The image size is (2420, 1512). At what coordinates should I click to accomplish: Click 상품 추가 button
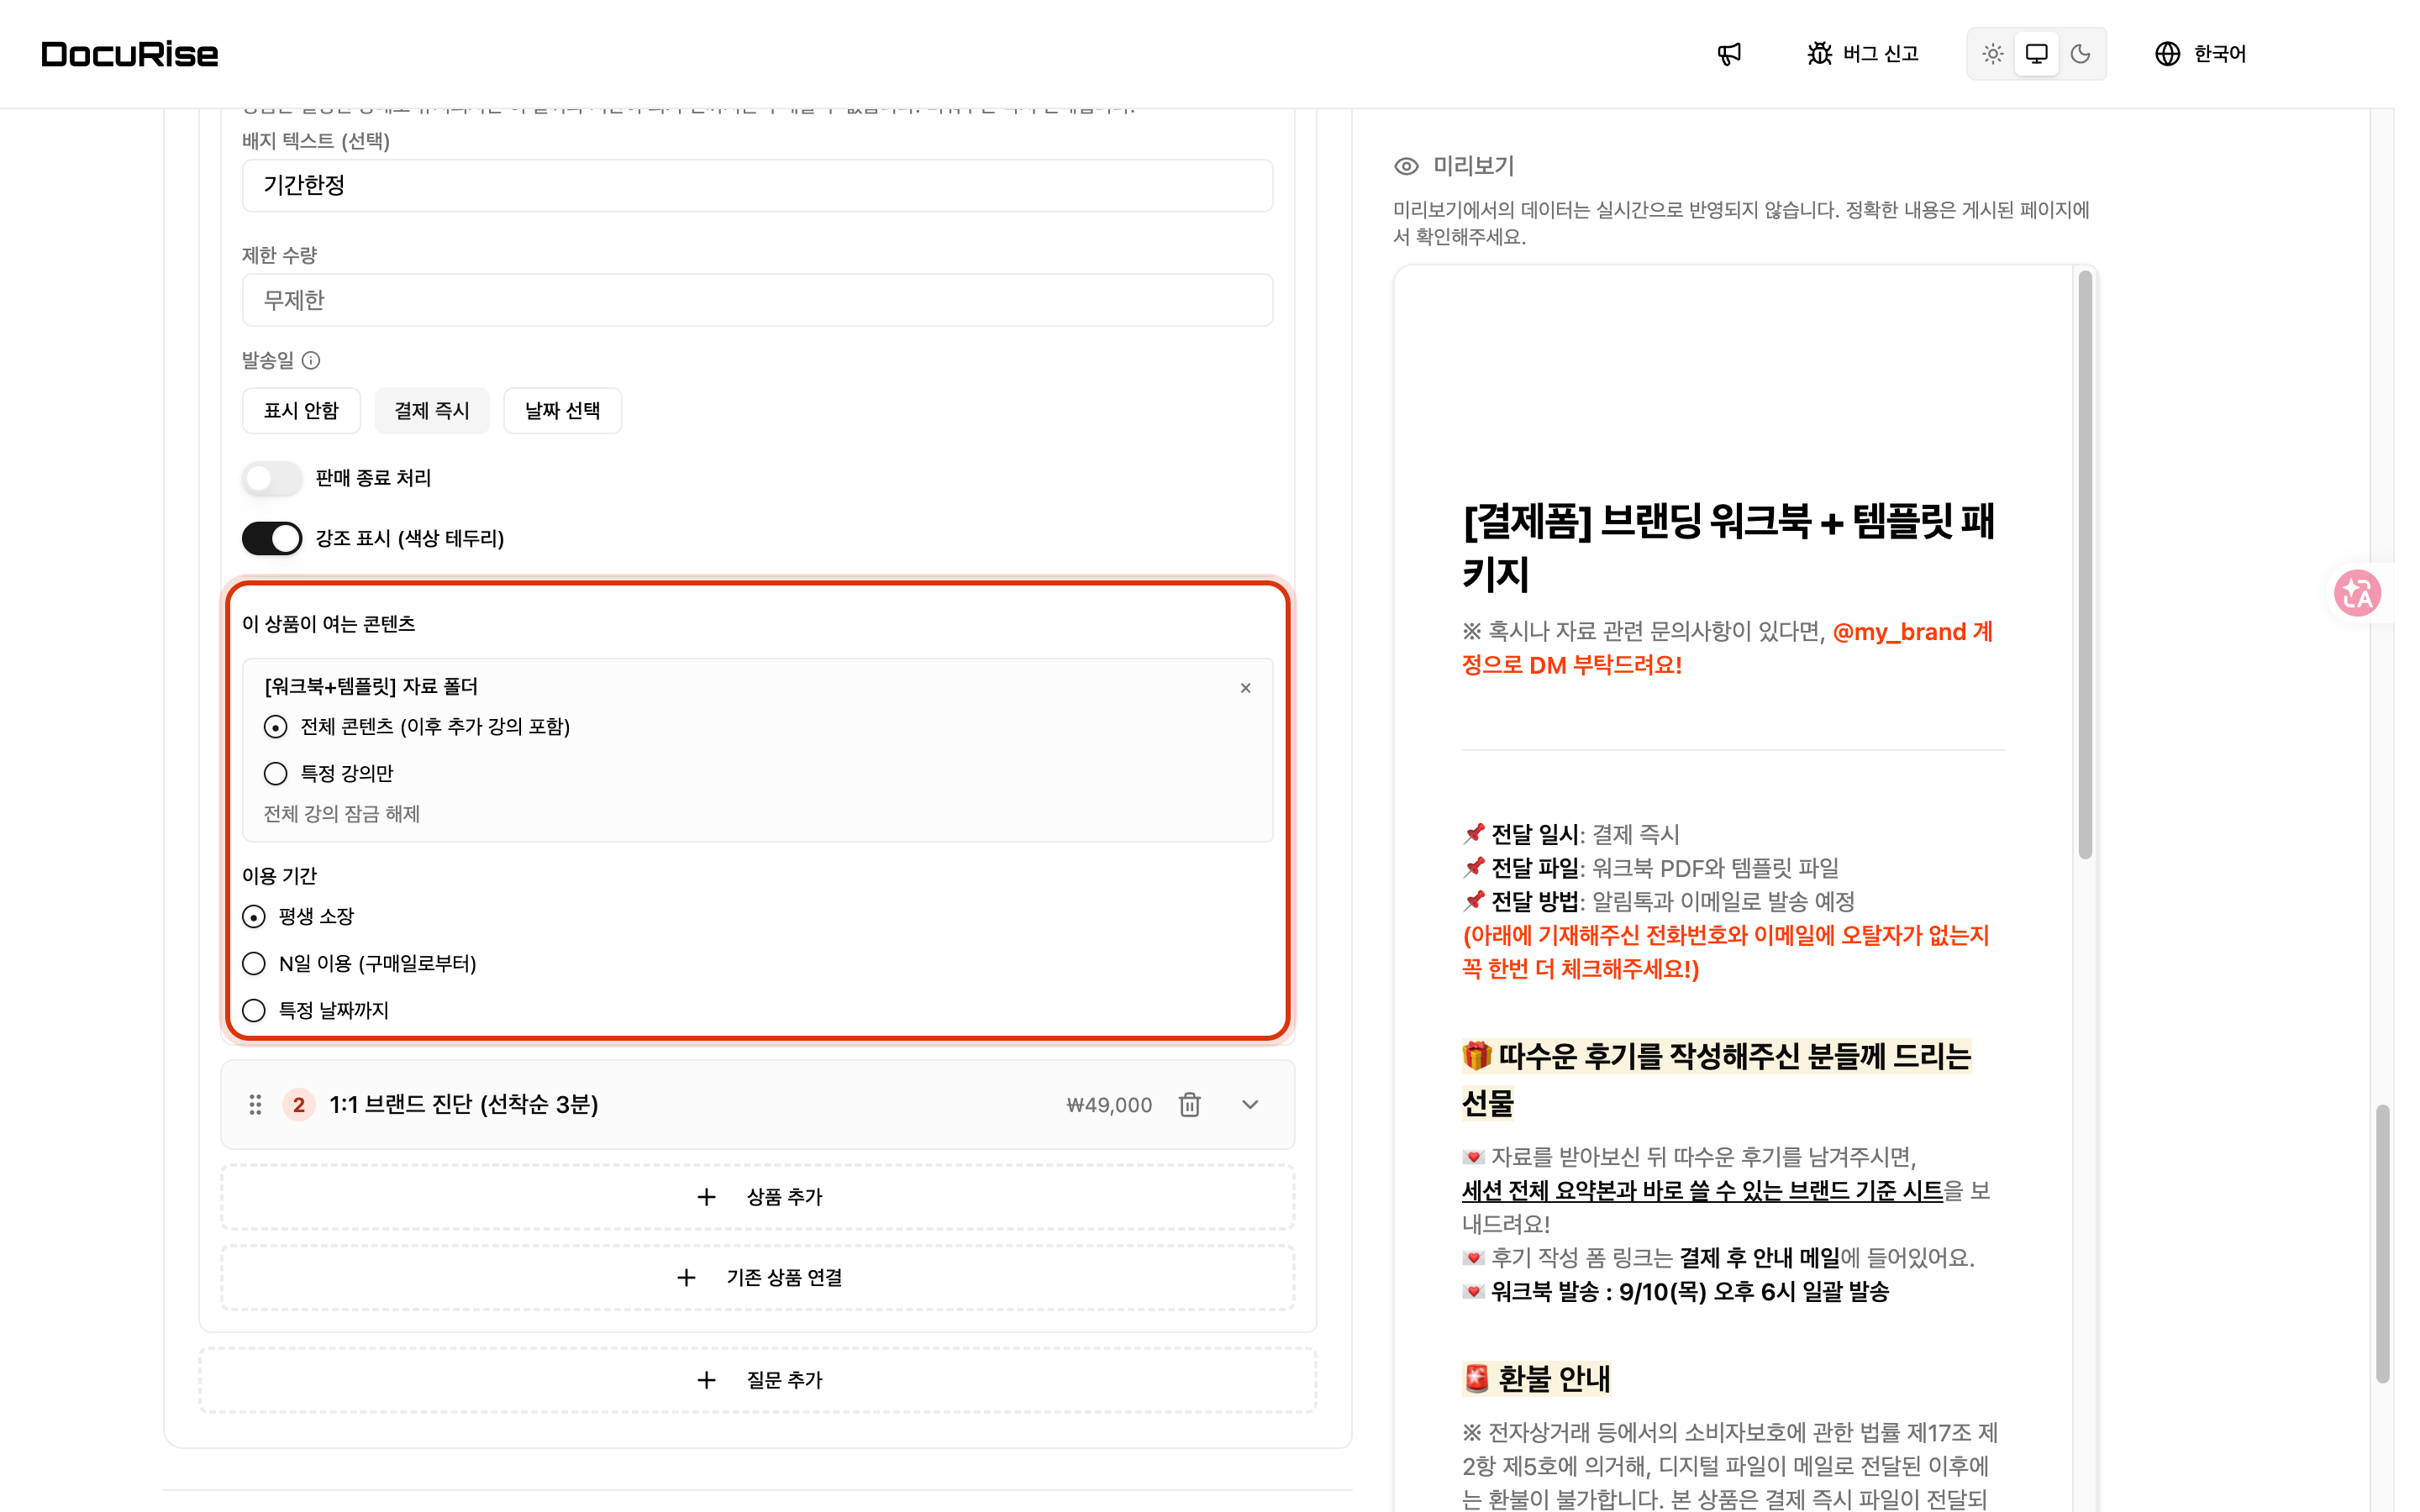click(x=758, y=1197)
